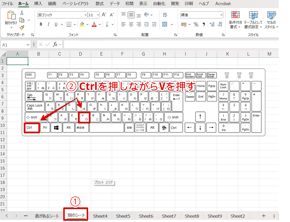Click the Cut scissors icon
Image resolution: width=290 pixels, height=222 pixels.
(22, 12)
